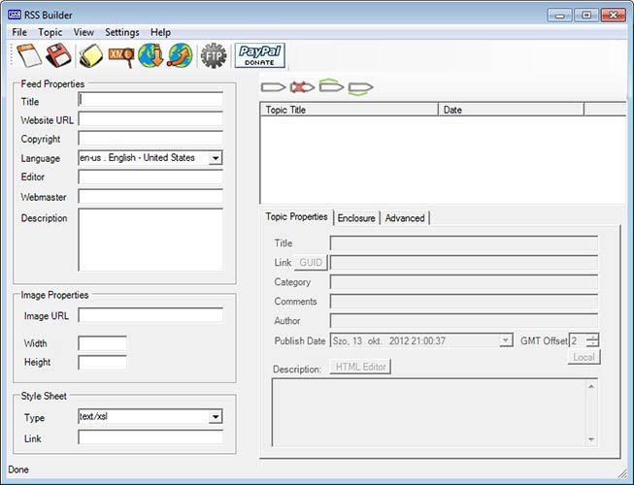Click the Editor field
634x485 pixels.
click(150, 177)
